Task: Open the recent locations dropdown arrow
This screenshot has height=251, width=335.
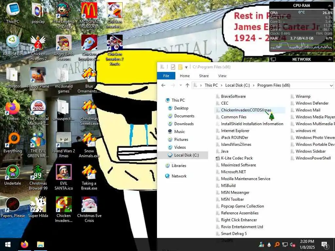Action: tap(181, 85)
